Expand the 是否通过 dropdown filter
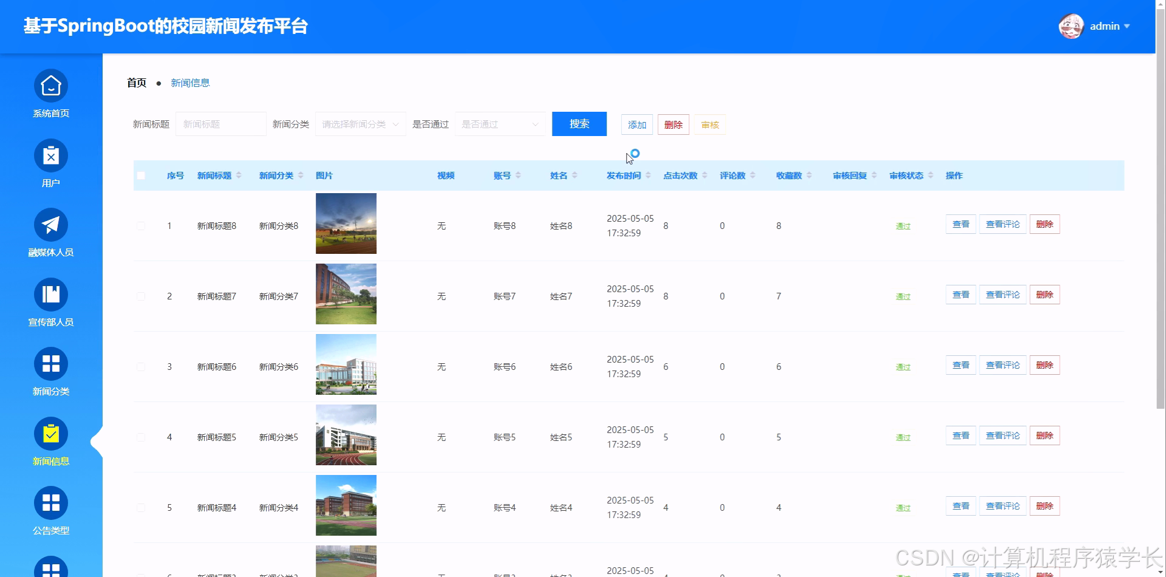This screenshot has width=1166, height=577. pyautogui.click(x=500, y=124)
